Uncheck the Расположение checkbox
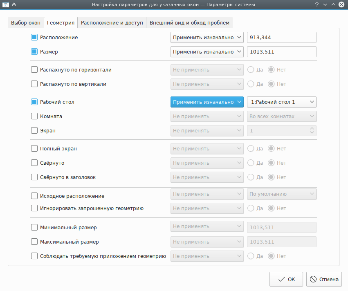 (34, 37)
